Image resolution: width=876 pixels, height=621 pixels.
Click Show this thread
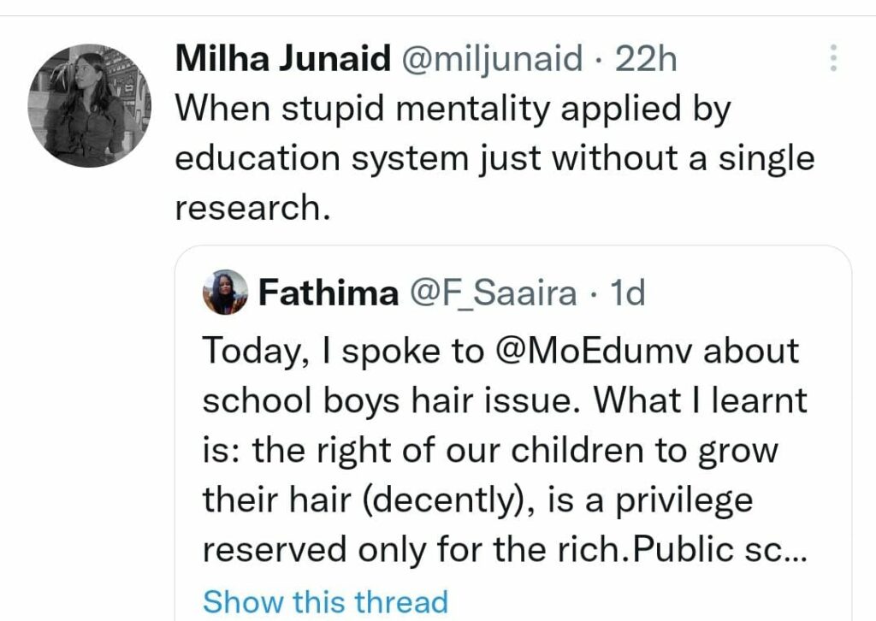click(325, 601)
